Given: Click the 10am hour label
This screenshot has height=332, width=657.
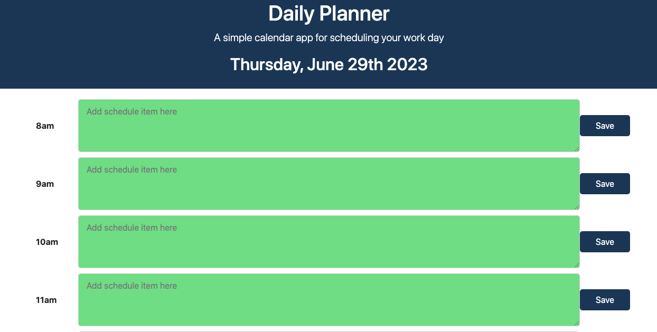Looking at the screenshot, I should 46,242.
